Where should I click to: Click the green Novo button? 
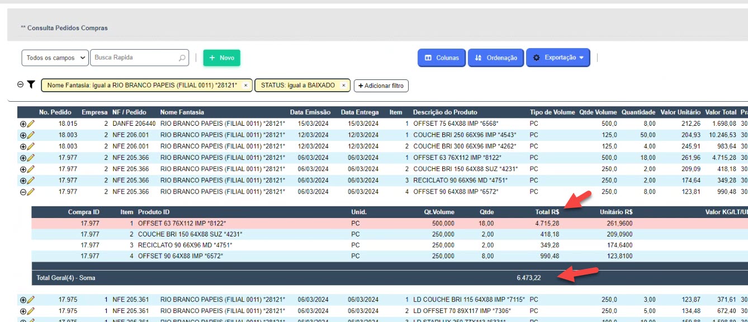point(221,58)
